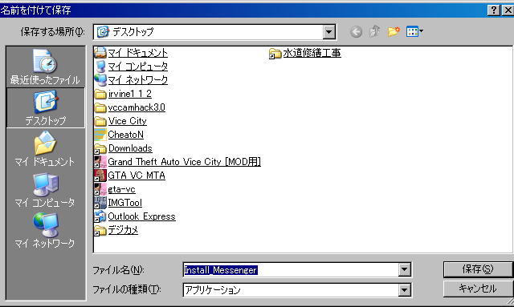This screenshot has height=307, width=514.
Task: Select the vccamhack3.0 folder icon
Action: (x=100, y=107)
